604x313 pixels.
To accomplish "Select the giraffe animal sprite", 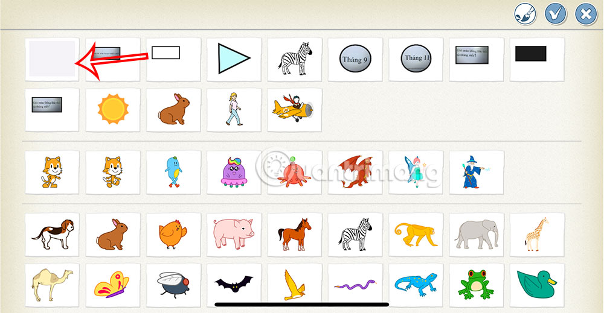I will 537,235.
